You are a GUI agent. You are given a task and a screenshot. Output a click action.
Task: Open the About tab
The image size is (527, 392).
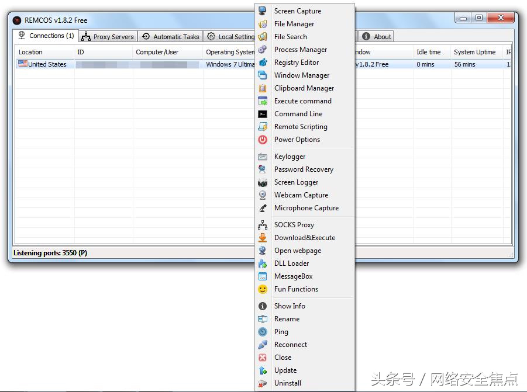(x=377, y=37)
